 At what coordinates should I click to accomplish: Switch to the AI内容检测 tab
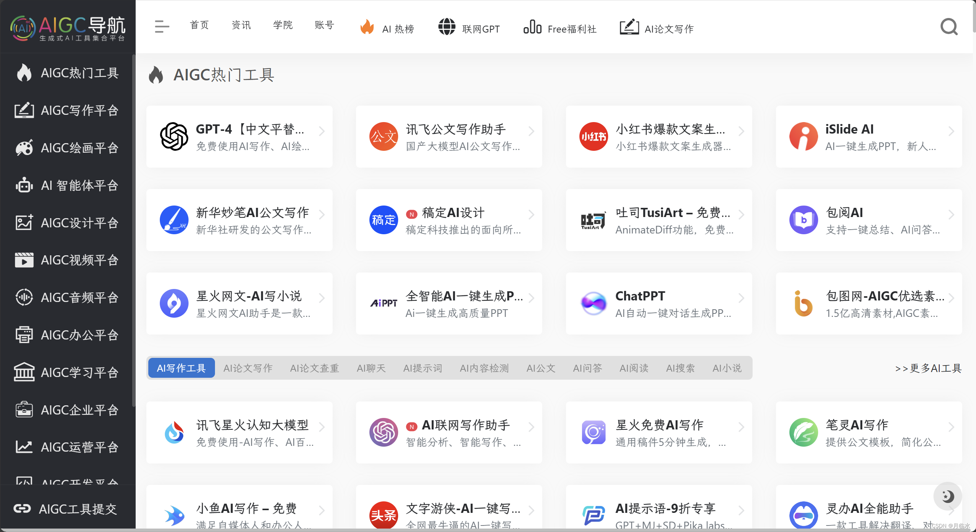(x=484, y=368)
